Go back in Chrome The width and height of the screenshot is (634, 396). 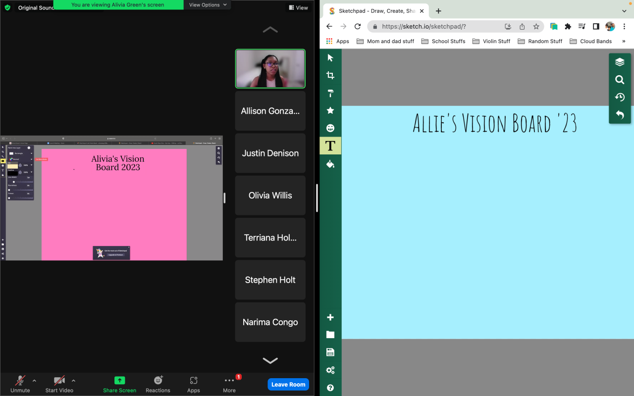pyautogui.click(x=329, y=27)
